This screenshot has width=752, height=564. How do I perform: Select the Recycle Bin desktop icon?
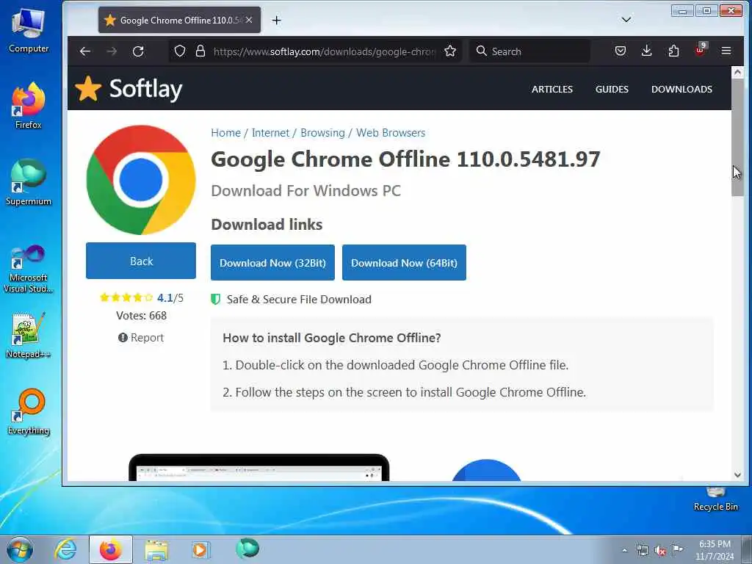coord(715,499)
